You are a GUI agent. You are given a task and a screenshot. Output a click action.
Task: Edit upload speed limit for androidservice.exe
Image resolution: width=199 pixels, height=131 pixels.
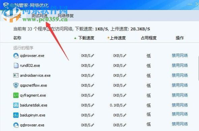point(125,75)
